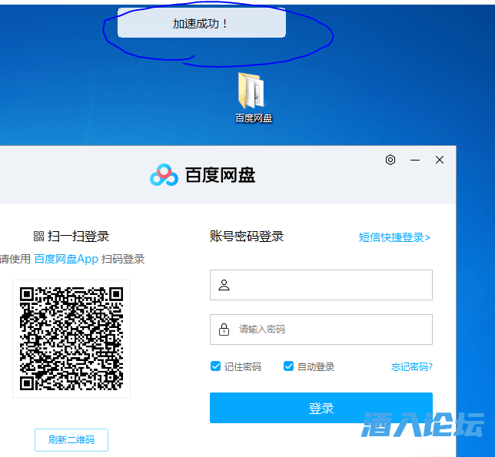The width and height of the screenshot is (495, 457).
Task: Click the lock icon in password field
Action: [224, 330]
